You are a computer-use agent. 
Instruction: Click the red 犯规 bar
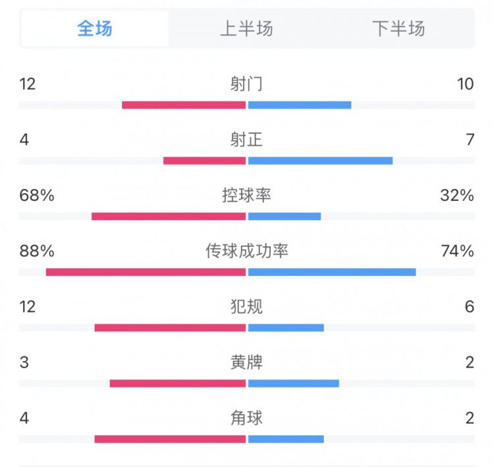(170, 328)
